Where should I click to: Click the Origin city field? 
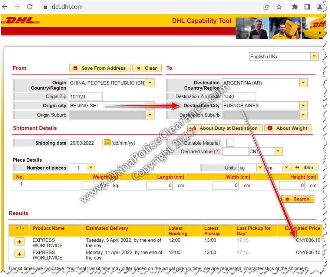coord(108,105)
